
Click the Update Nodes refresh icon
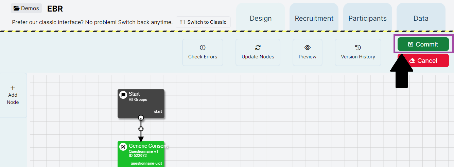click(258, 48)
